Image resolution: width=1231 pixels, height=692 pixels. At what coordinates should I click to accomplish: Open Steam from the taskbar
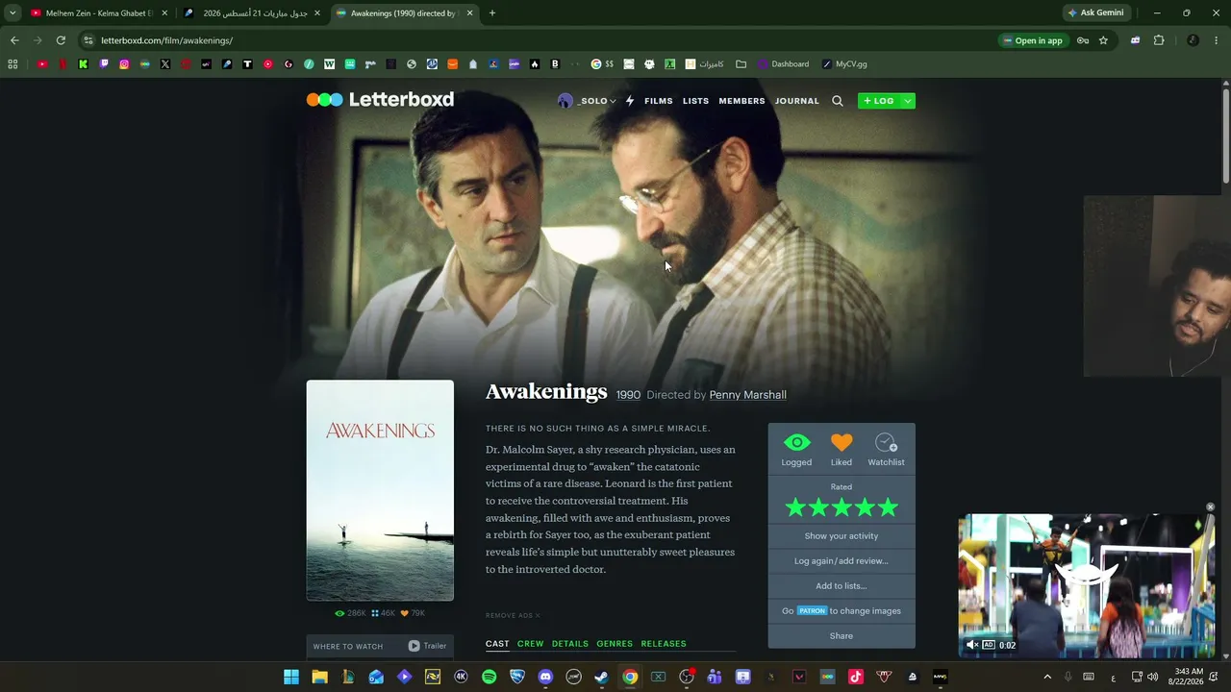pyautogui.click(x=602, y=677)
